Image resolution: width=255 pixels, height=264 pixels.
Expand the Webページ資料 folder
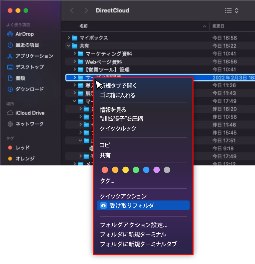coord(75,62)
